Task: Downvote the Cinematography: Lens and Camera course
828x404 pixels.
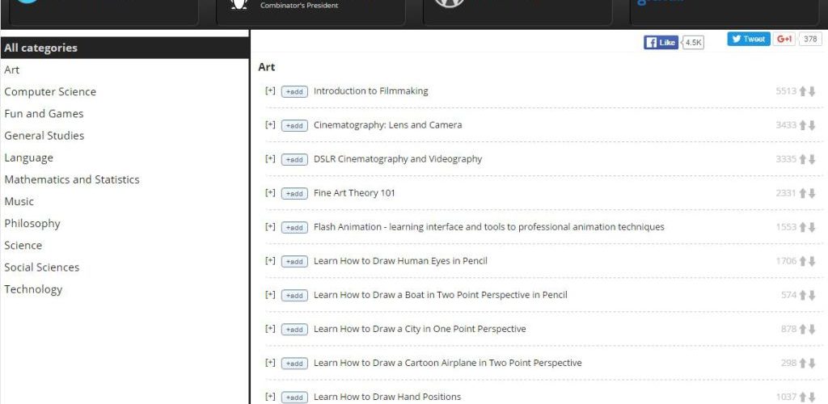Action: point(812,125)
